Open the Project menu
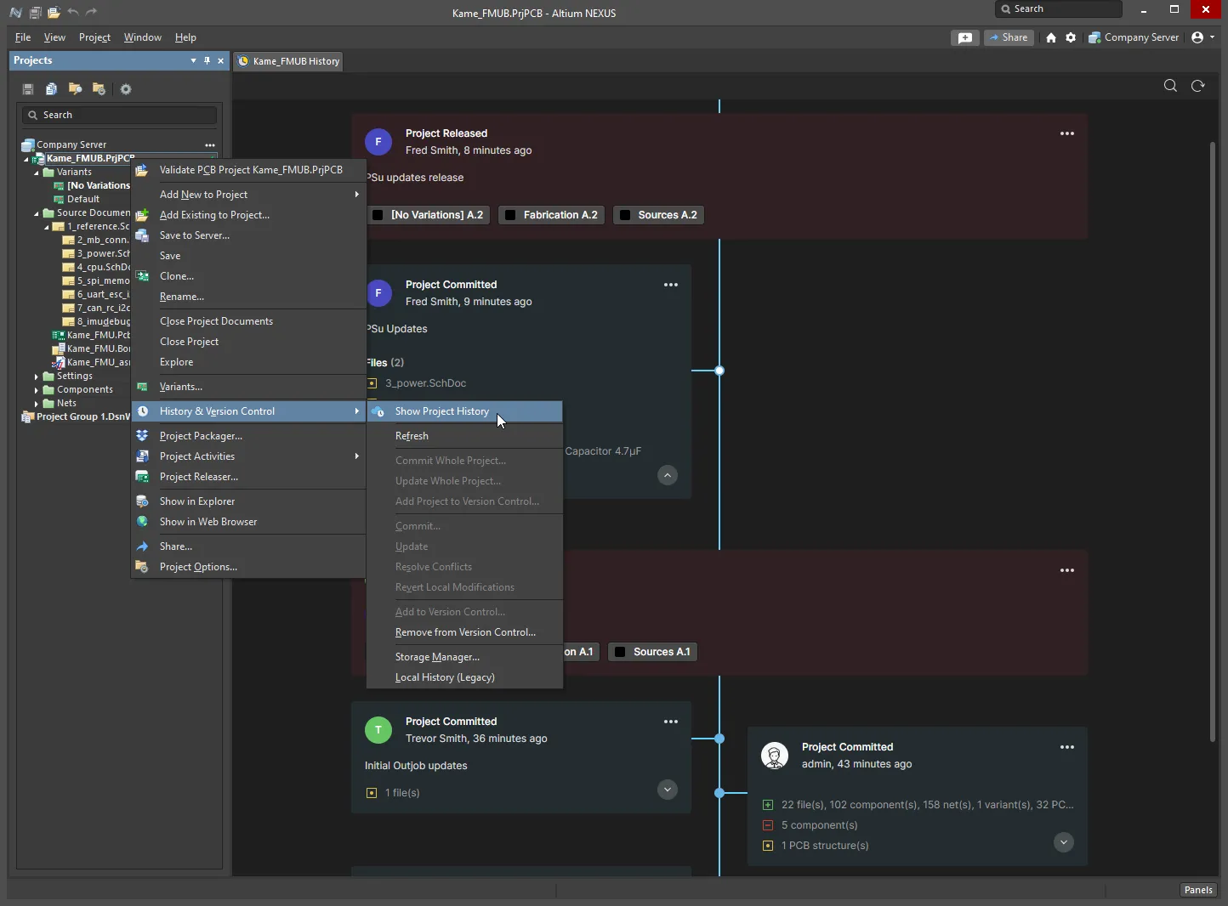 tap(94, 37)
